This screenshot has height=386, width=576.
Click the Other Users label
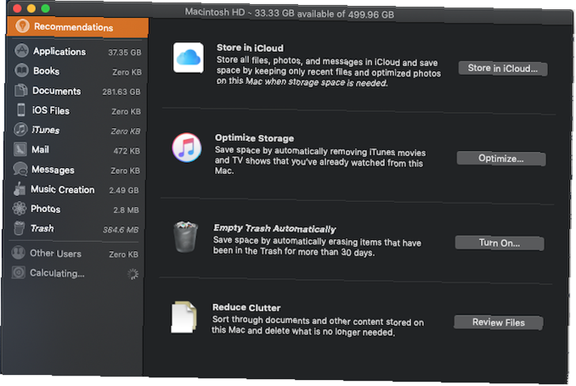pos(55,253)
